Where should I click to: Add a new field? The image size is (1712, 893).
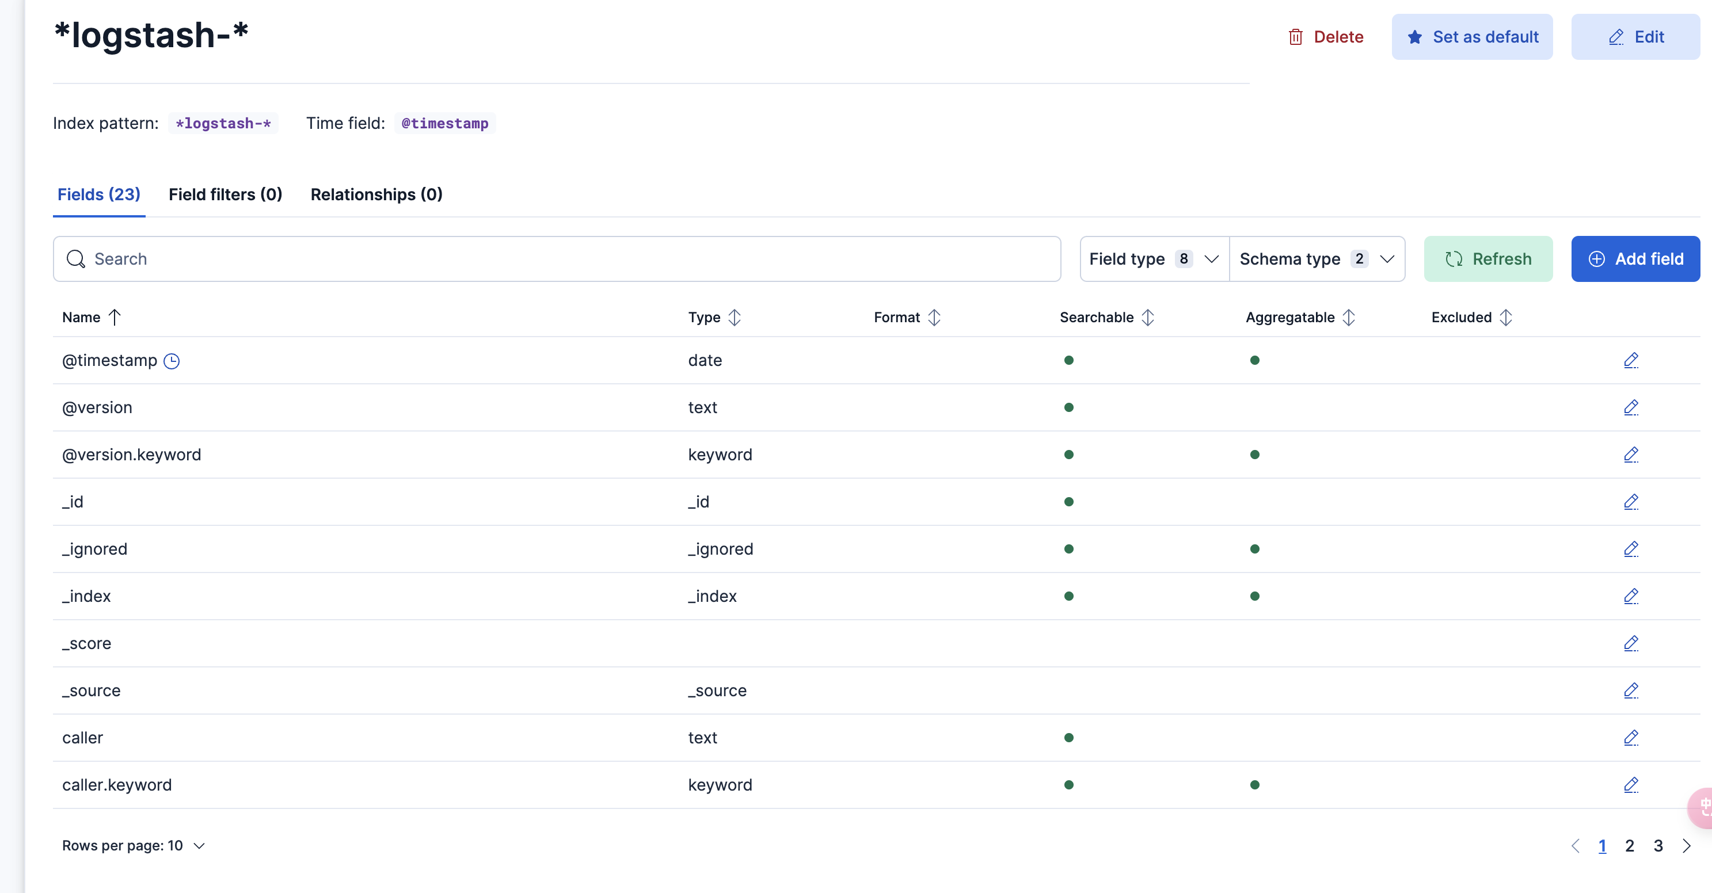[1635, 258]
